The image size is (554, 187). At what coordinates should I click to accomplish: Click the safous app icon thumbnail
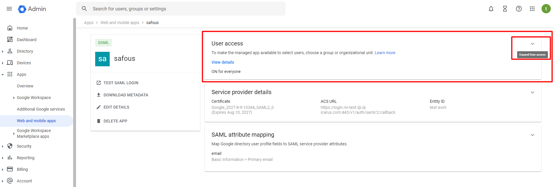(x=102, y=59)
